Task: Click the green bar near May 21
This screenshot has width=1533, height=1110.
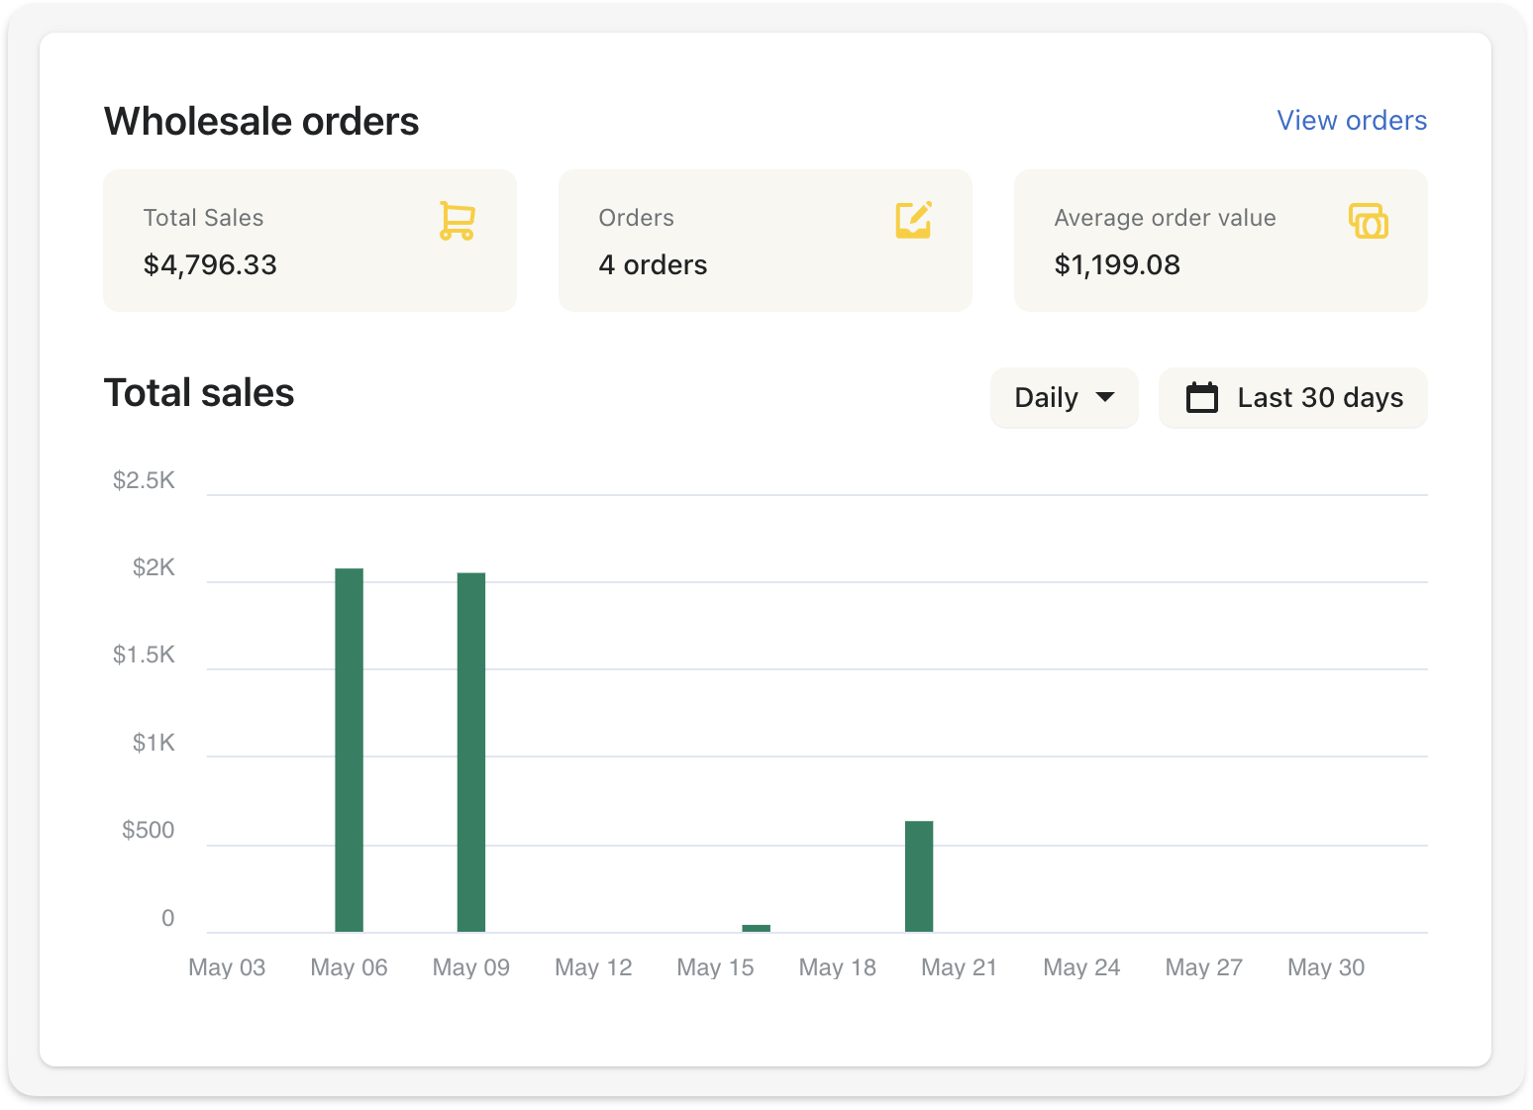Action: pyautogui.click(x=918, y=876)
